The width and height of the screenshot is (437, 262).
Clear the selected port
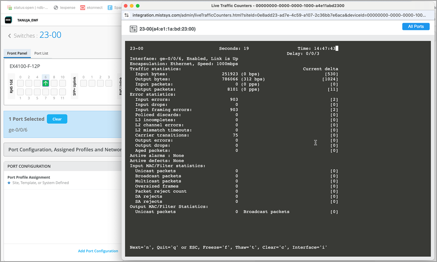(x=57, y=119)
